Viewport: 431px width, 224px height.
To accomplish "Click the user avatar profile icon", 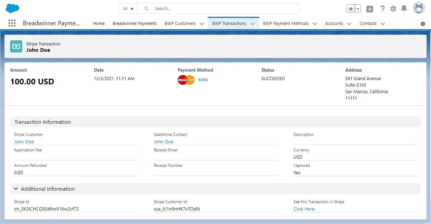I will click(x=419, y=8).
